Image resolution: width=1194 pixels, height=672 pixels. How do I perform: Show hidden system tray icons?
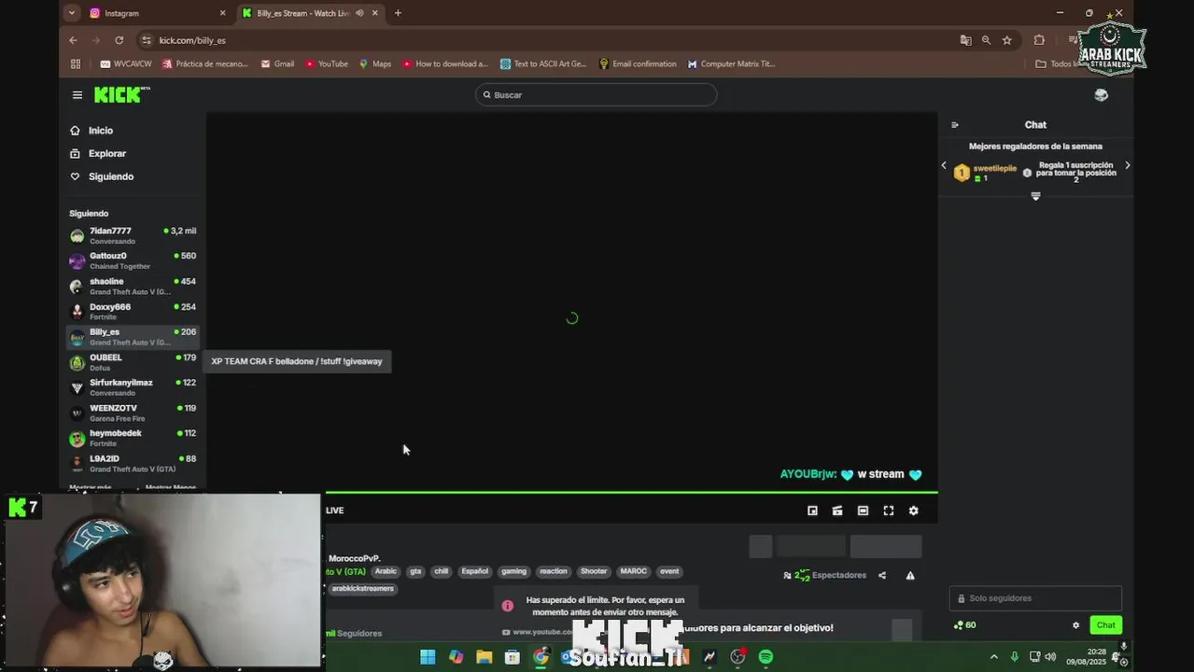pos(993,657)
